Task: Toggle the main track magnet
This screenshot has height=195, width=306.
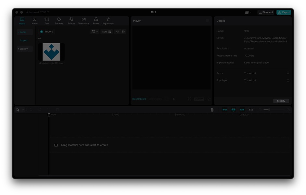Action: [224, 110]
